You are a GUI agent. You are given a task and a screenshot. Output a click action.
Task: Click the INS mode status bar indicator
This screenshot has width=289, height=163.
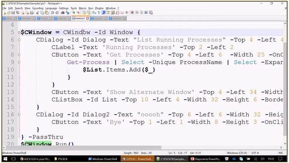(x=280, y=153)
